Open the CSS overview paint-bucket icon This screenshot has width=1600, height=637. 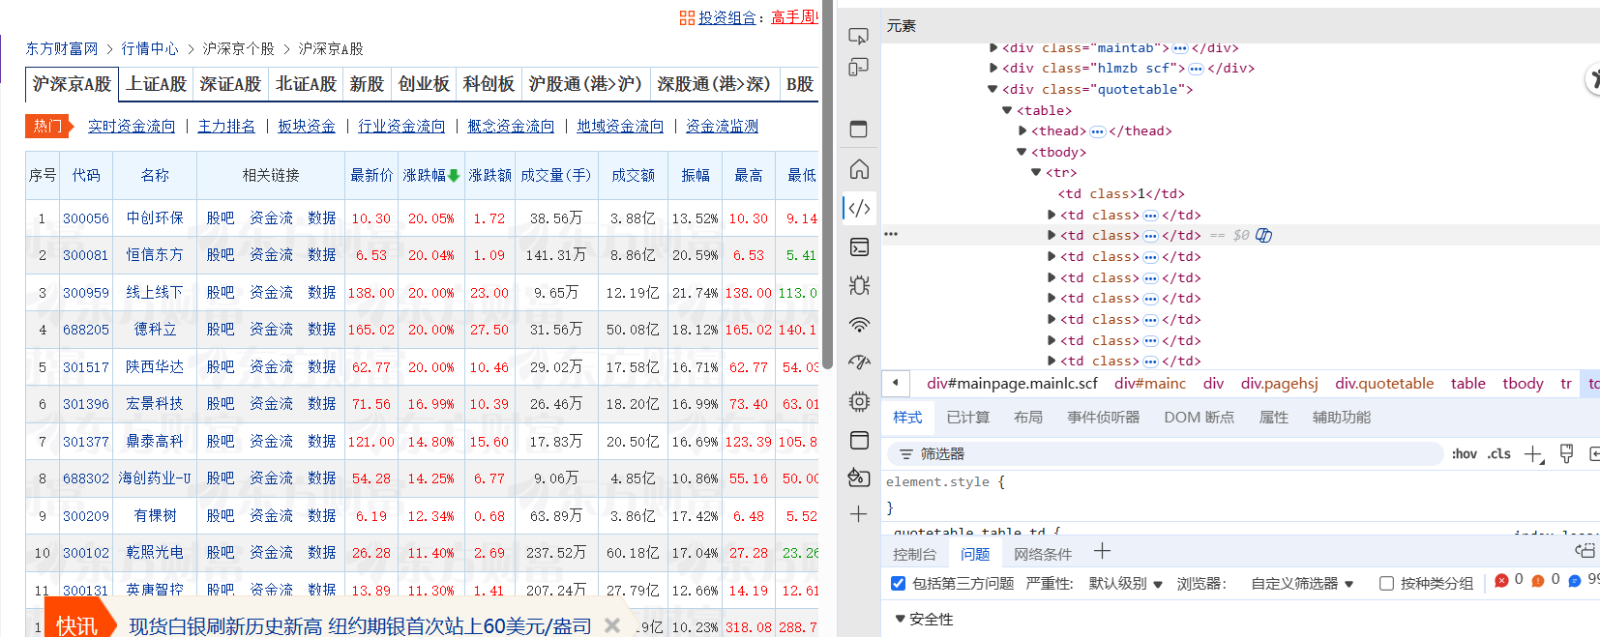859,477
